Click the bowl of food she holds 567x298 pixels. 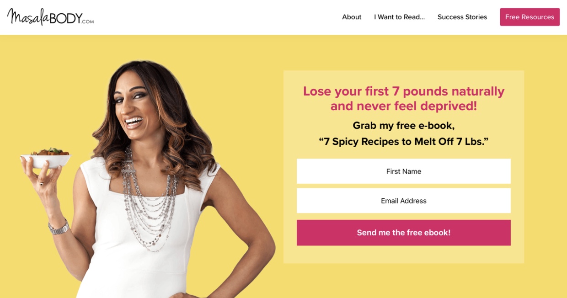click(46, 158)
